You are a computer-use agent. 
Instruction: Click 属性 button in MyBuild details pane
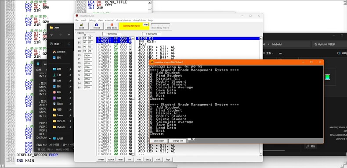click(311, 146)
